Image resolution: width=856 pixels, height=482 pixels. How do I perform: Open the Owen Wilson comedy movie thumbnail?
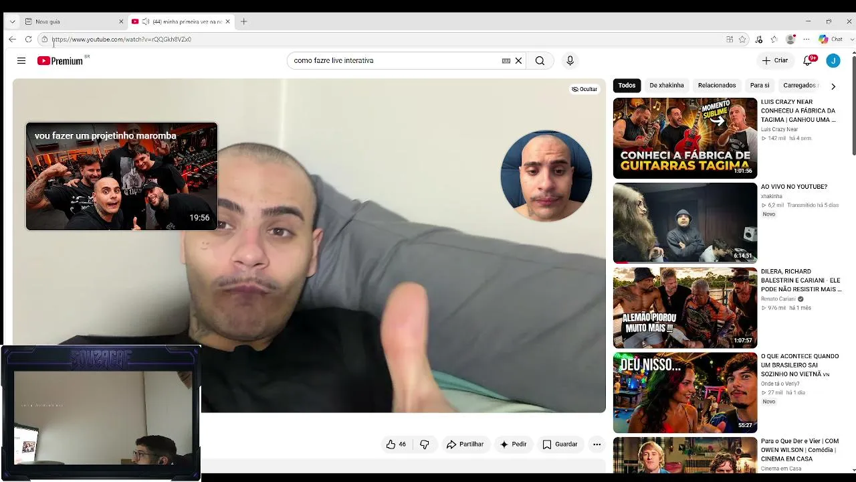pos(685,455)
